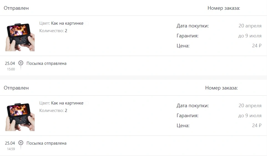
Task: Click 'Количество: 2' in the second order
Action: point(53,111)
